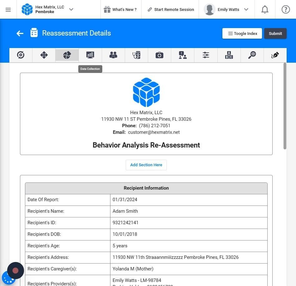Click the Recipient's DOB: label

(x=44, y=234)
